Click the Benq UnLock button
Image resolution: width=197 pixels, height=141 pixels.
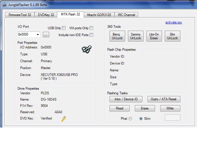117,36
